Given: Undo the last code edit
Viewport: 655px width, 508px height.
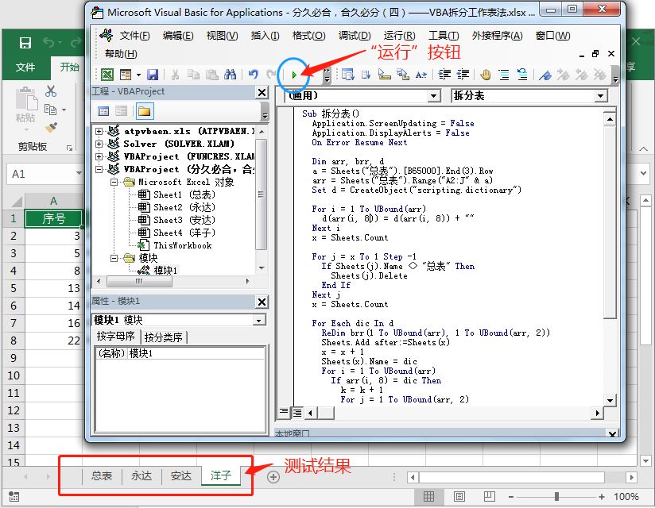Looking at the screenshot, I should 254,74.
